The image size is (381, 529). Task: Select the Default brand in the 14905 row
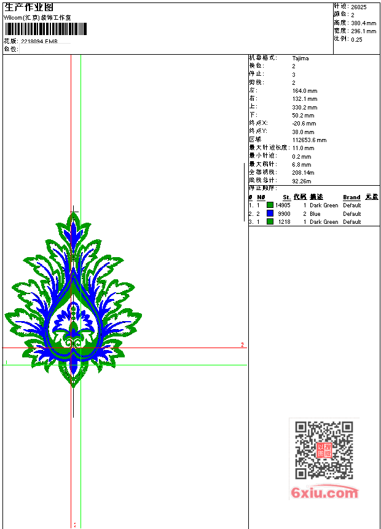click(x=352, y=205)
